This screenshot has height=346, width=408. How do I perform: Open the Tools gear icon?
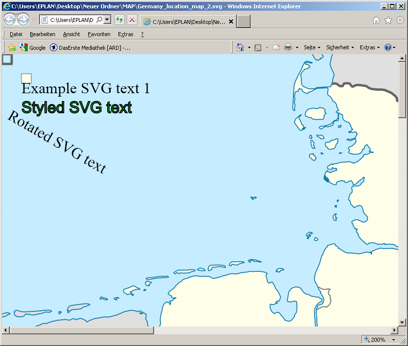click(400, 20)
